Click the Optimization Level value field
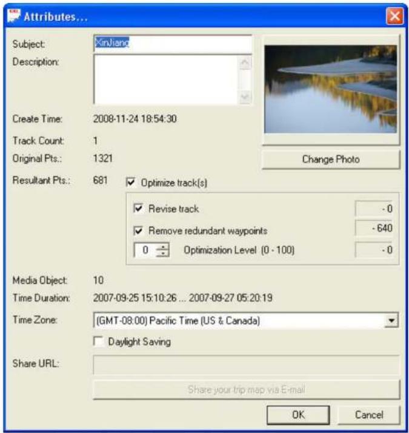This screenshot has height=433, width=409. pyautogui.click(x=145, y=250)
